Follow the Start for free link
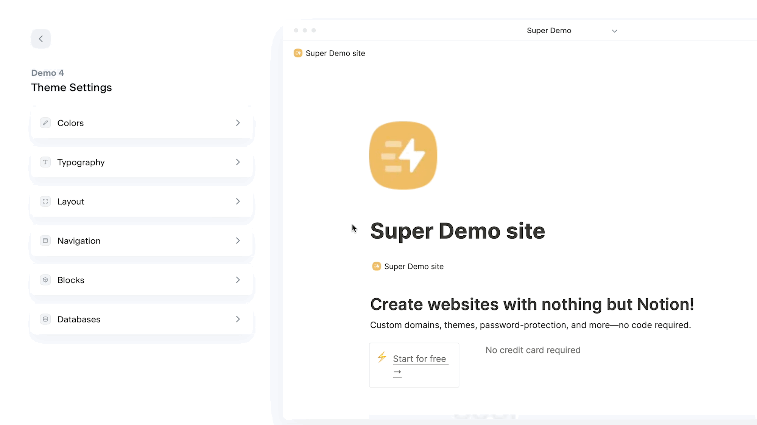Viewport: 757px width, 425px height. click(419, 359)
